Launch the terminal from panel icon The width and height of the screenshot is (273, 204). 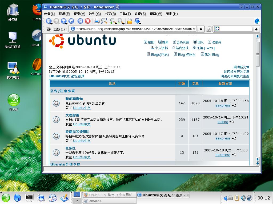tap(29, 198)
